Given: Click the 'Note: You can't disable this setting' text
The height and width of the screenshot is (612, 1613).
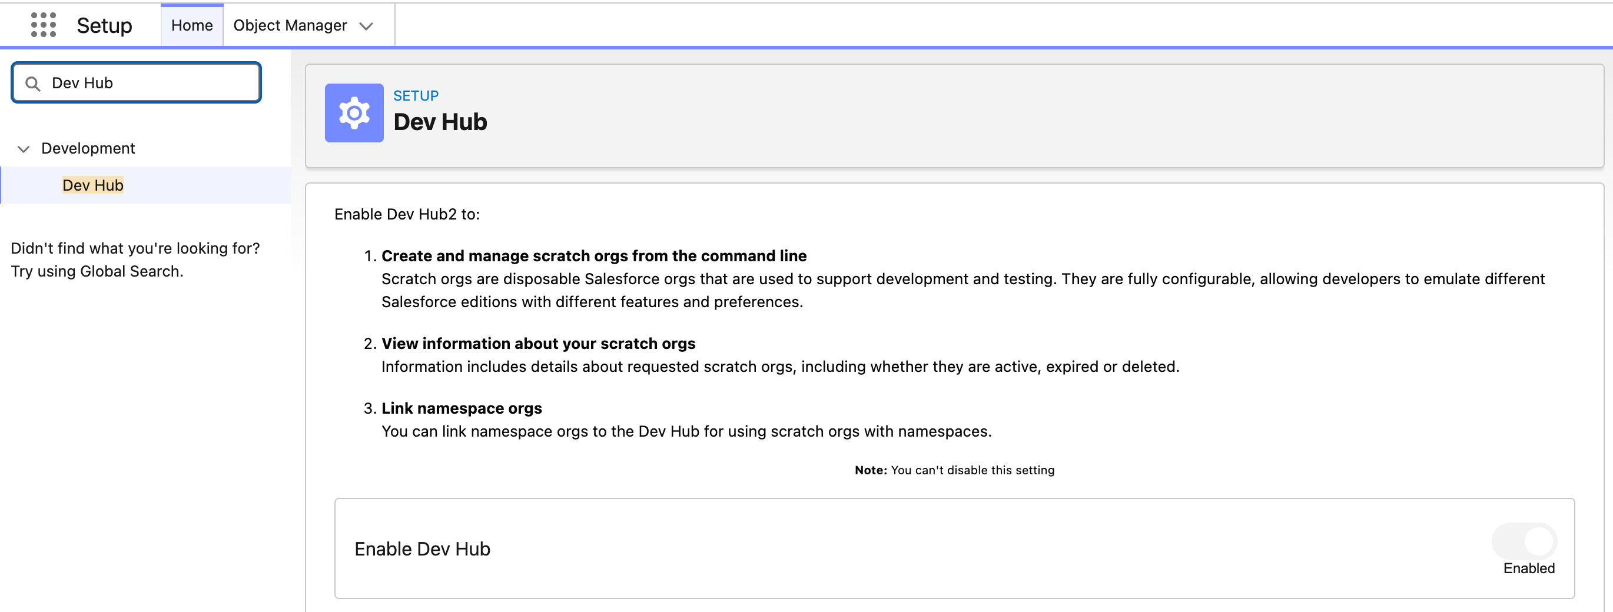Looking at the screenshot, I should point(954,470).
